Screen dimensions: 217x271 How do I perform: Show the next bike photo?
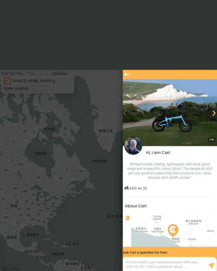[x=214, y=113]
